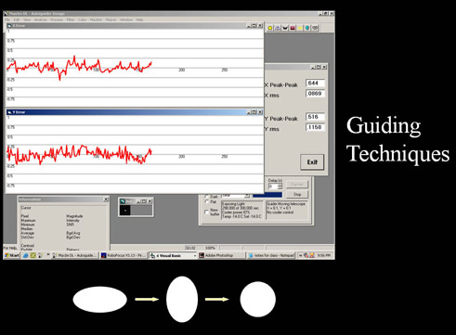This screenshot has width=456, height=335.
Task: Toggle the New buffer checkbox
Action: (x=207, y=212)
